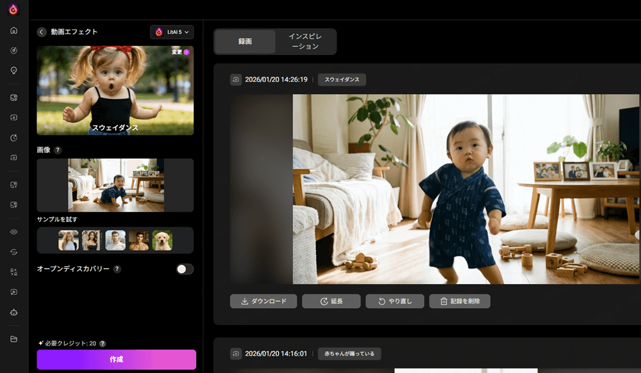The width and height of the screenshot is (641, 373).
Task: Click the スウェイダンス tag on the record
Action: [x=342, y=79]
